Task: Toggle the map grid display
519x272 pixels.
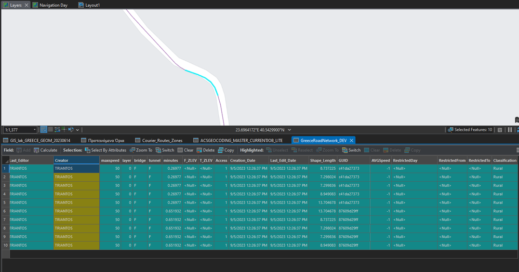Action: pos(51,130)
